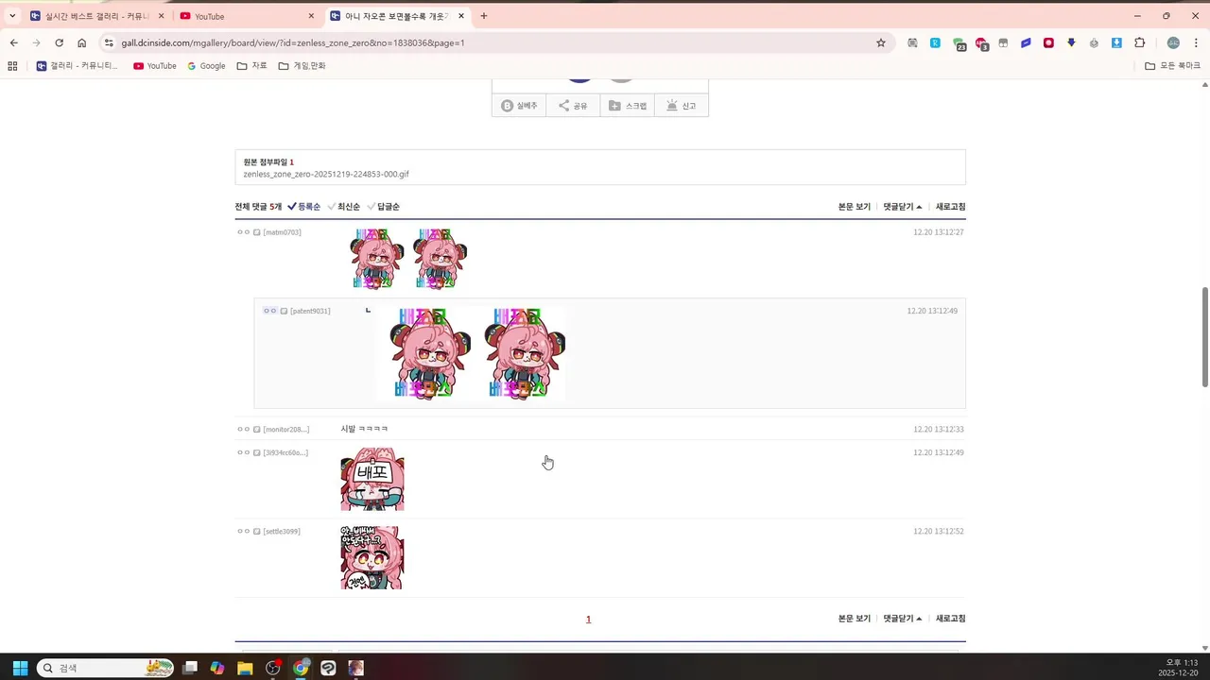Open the tab search dropdown arrow
Image resolution: width=1210 pixels, height=680 pixels.
click(x=12, y=16)
